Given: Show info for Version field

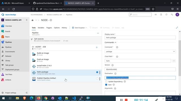Looking at the screenshot, I should [113, 65].
